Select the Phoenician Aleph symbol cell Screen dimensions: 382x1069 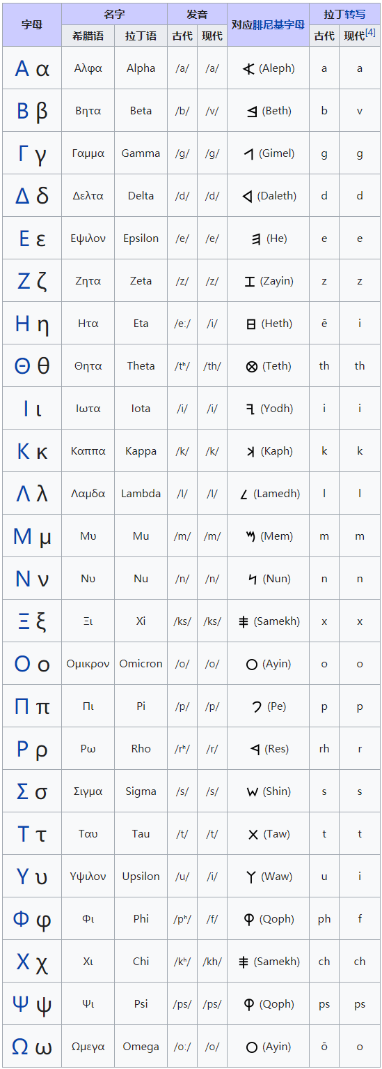[x=268, y=68]
